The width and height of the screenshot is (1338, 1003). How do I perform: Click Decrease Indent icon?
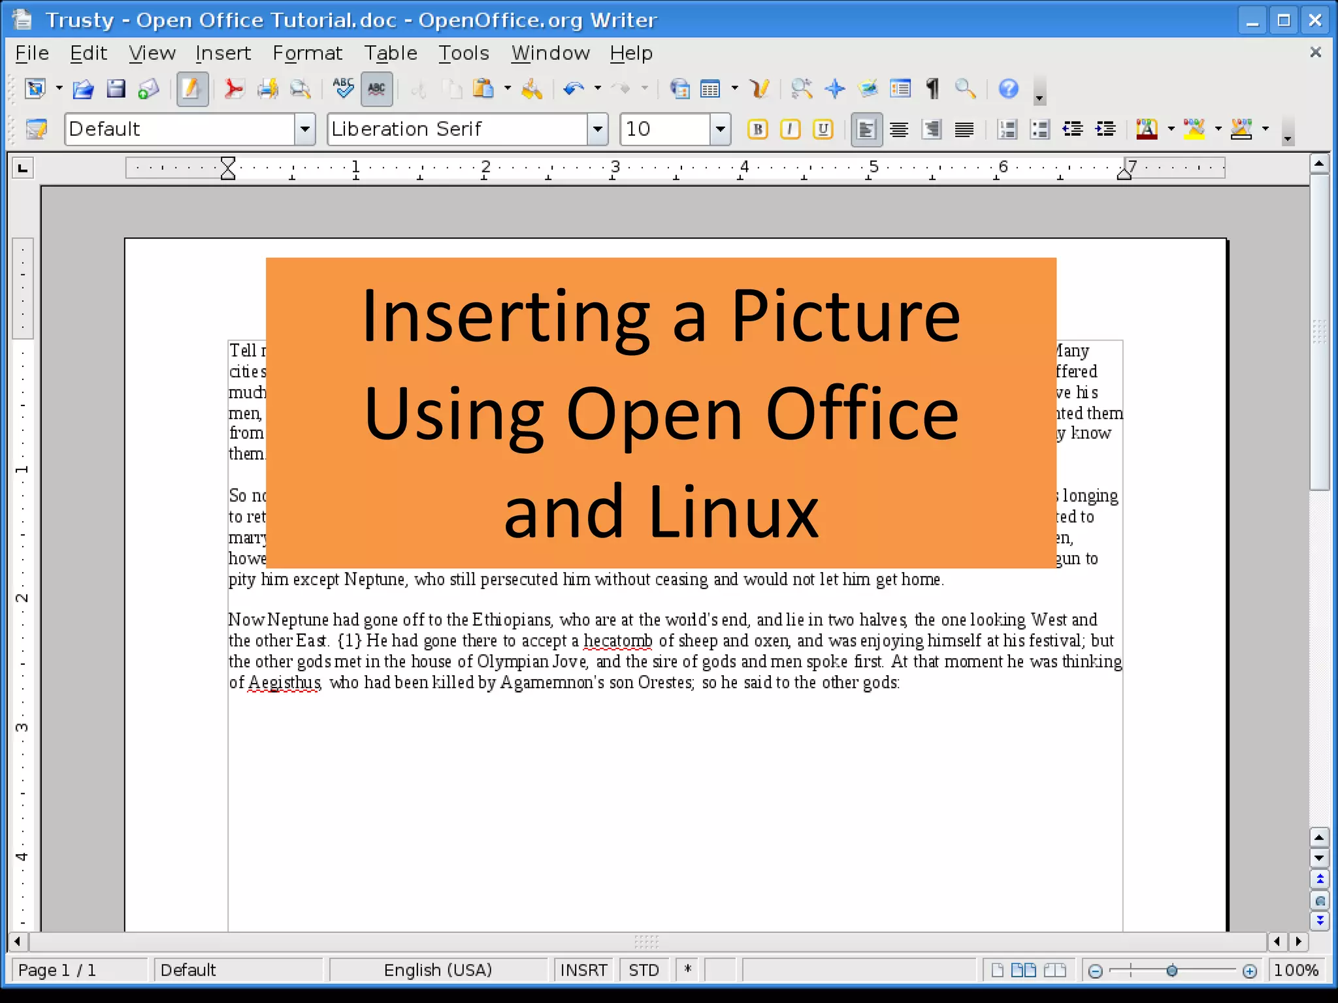[1073, 129]
